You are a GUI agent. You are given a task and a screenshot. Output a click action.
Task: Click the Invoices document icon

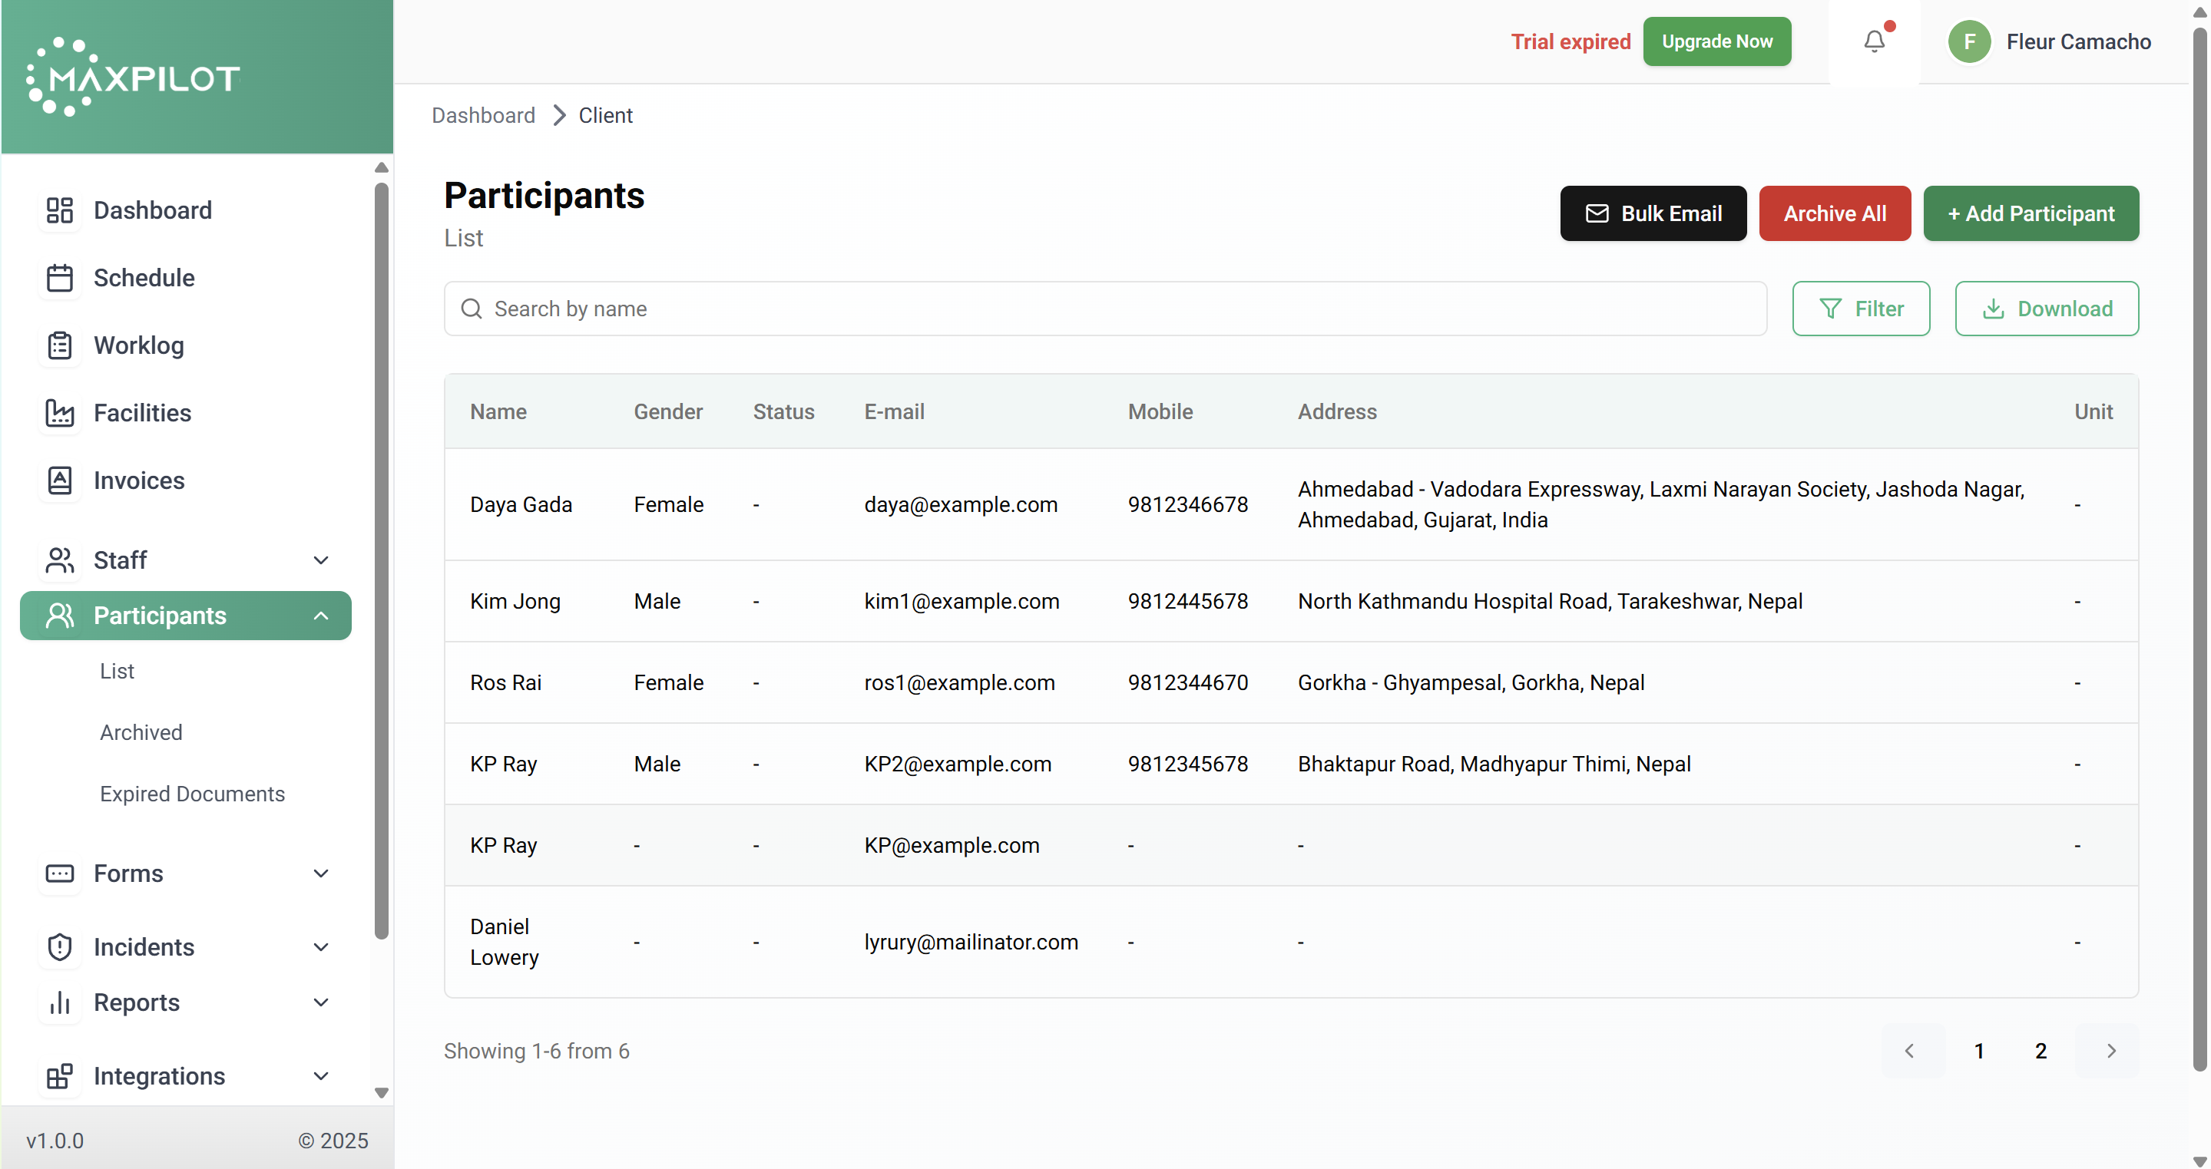(x=59, y=480)
